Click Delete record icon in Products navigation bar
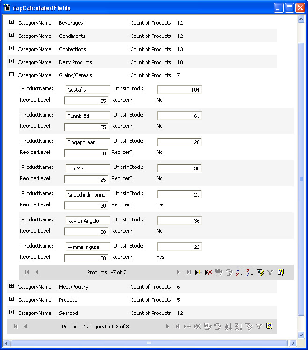The width and height of the screenshot is (308, 350). [x=209, y=272]
